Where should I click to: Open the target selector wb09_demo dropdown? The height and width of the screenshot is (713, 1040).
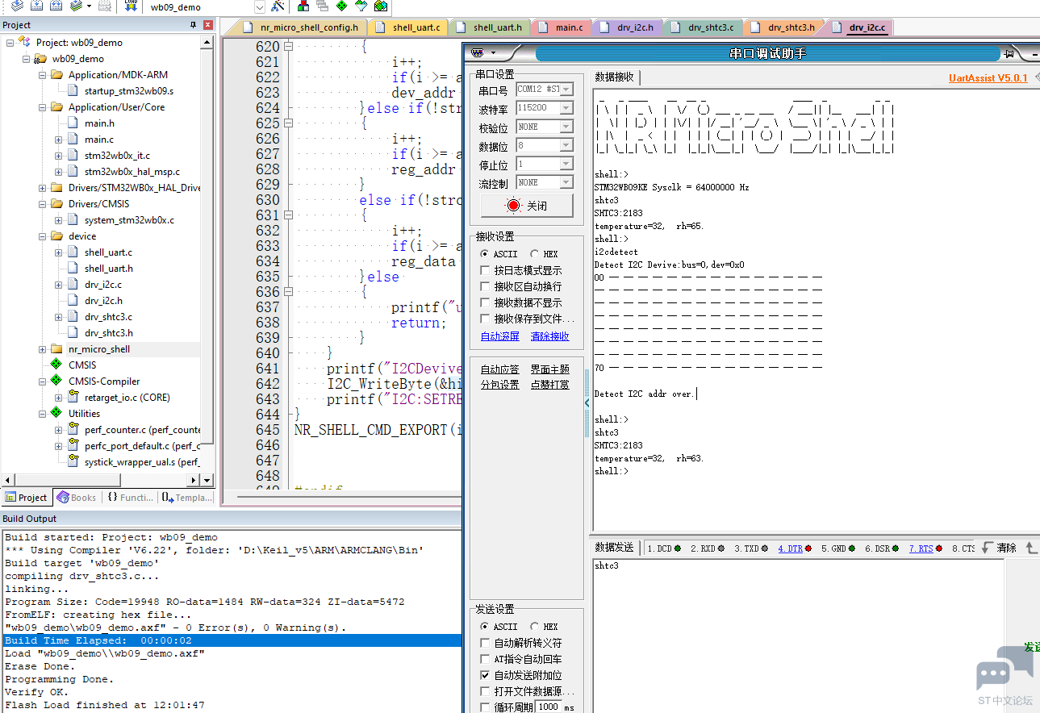[x=260, y=7]
